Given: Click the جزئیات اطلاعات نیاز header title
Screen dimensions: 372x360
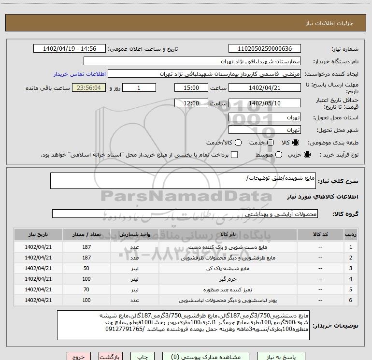Looking at the screenshot, I should [x=329, y=23].
